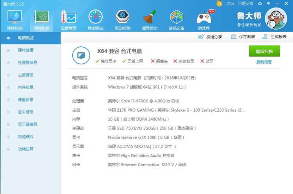Select 显示器信息 in the sidebar
The height and width of the screenshot is (194, 293).
[30, 125]
